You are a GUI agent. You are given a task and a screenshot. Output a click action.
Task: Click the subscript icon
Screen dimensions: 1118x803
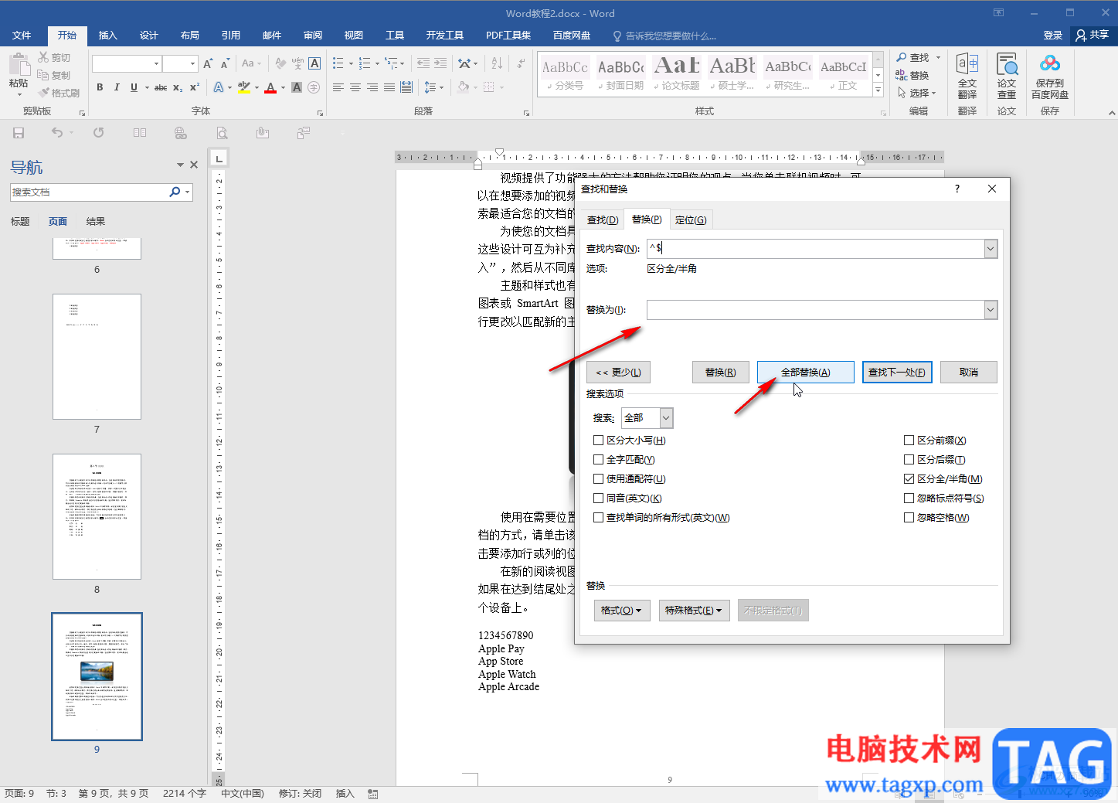pos(178,87)
